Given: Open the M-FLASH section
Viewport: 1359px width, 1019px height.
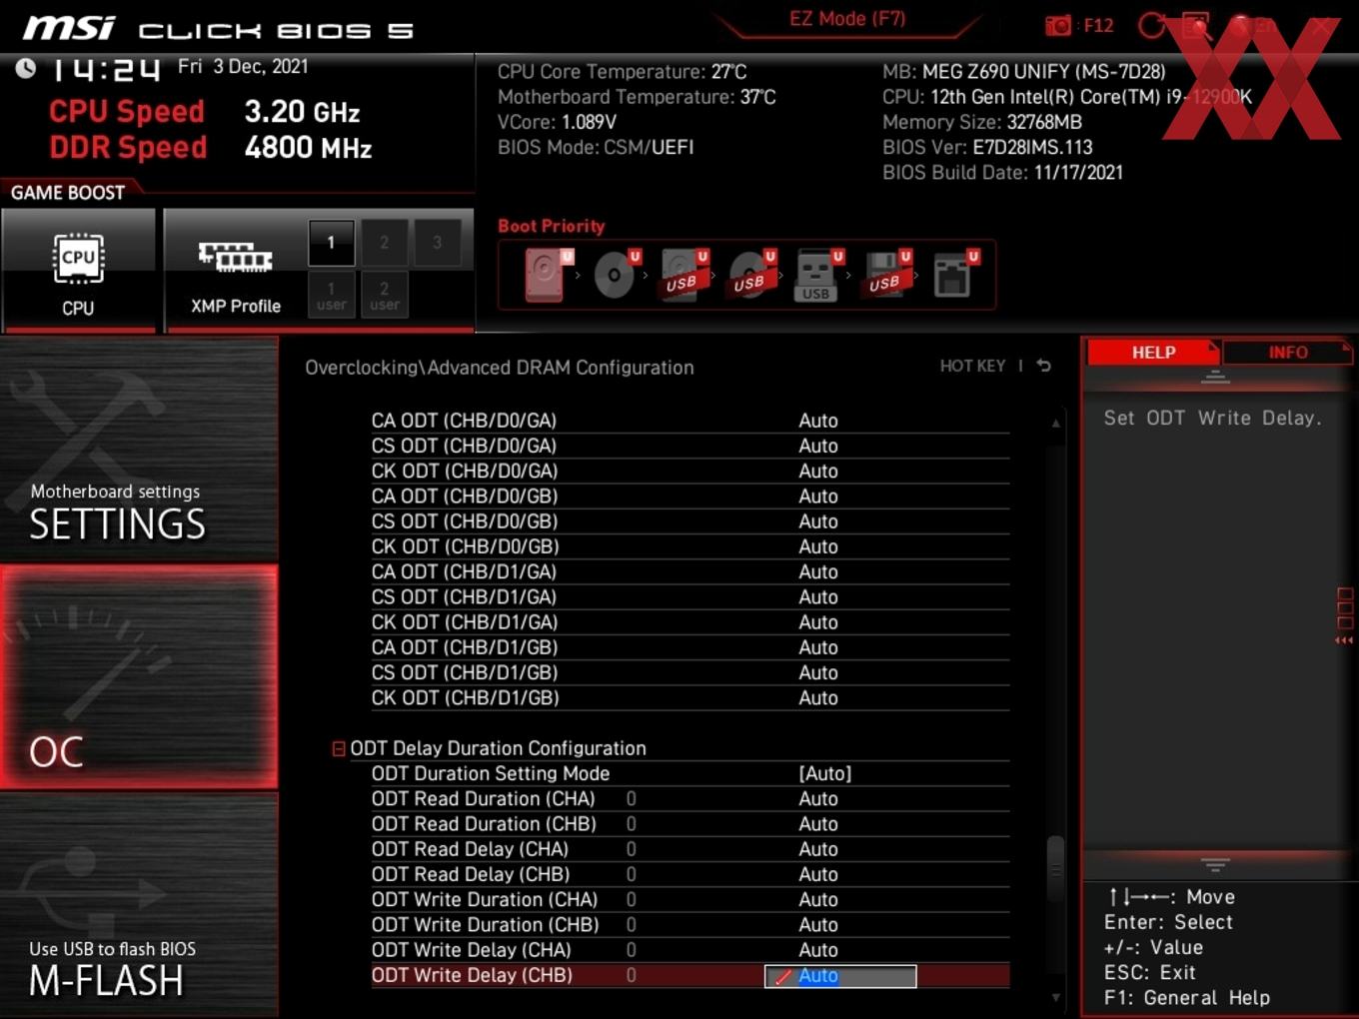Looking at the screenshot, I should coord(139,905).
